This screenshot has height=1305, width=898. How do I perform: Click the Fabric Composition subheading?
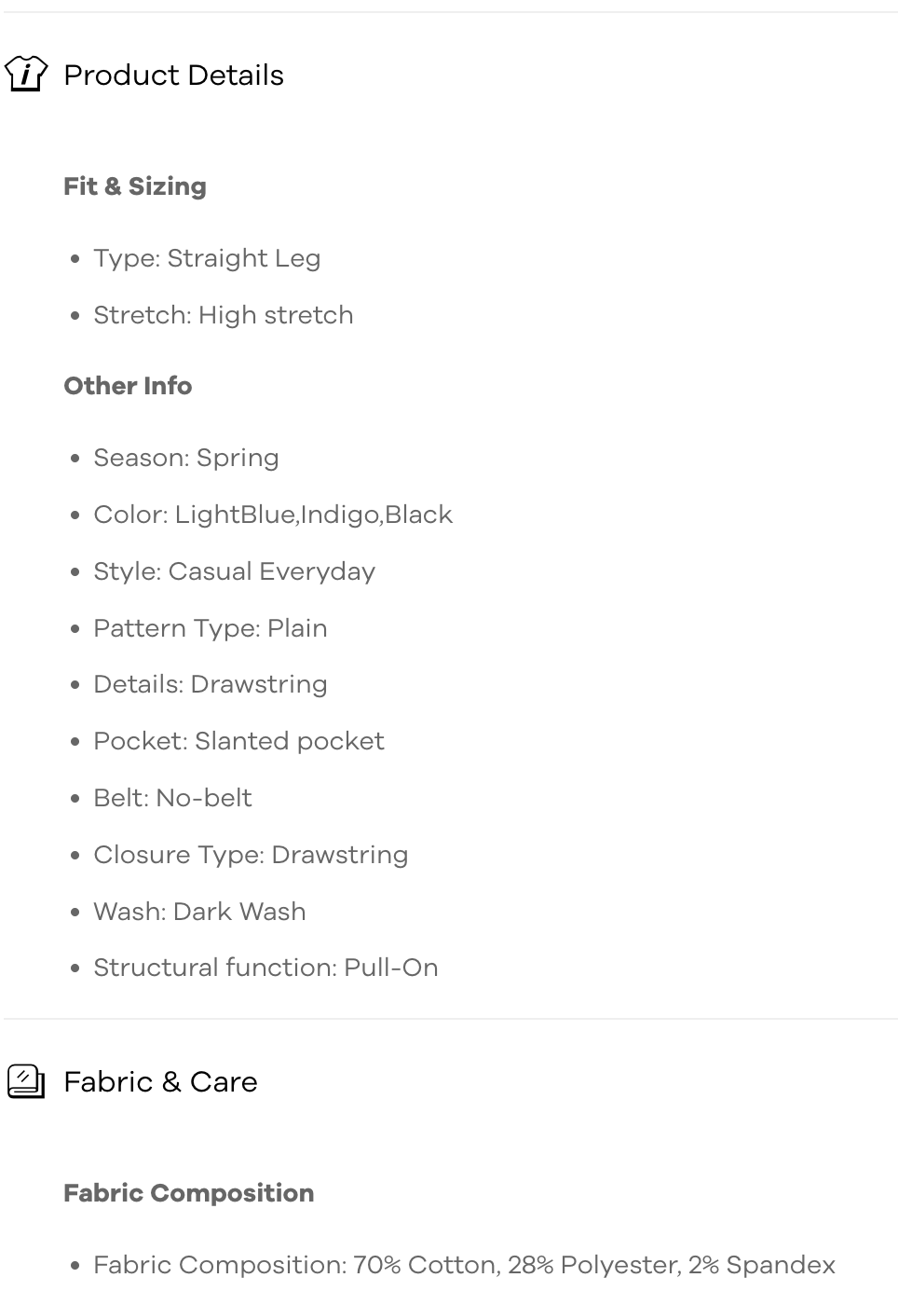[x=188, y=1193]
